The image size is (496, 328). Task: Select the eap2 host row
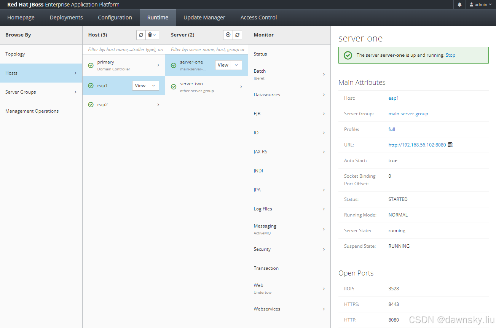pos(124,105)
